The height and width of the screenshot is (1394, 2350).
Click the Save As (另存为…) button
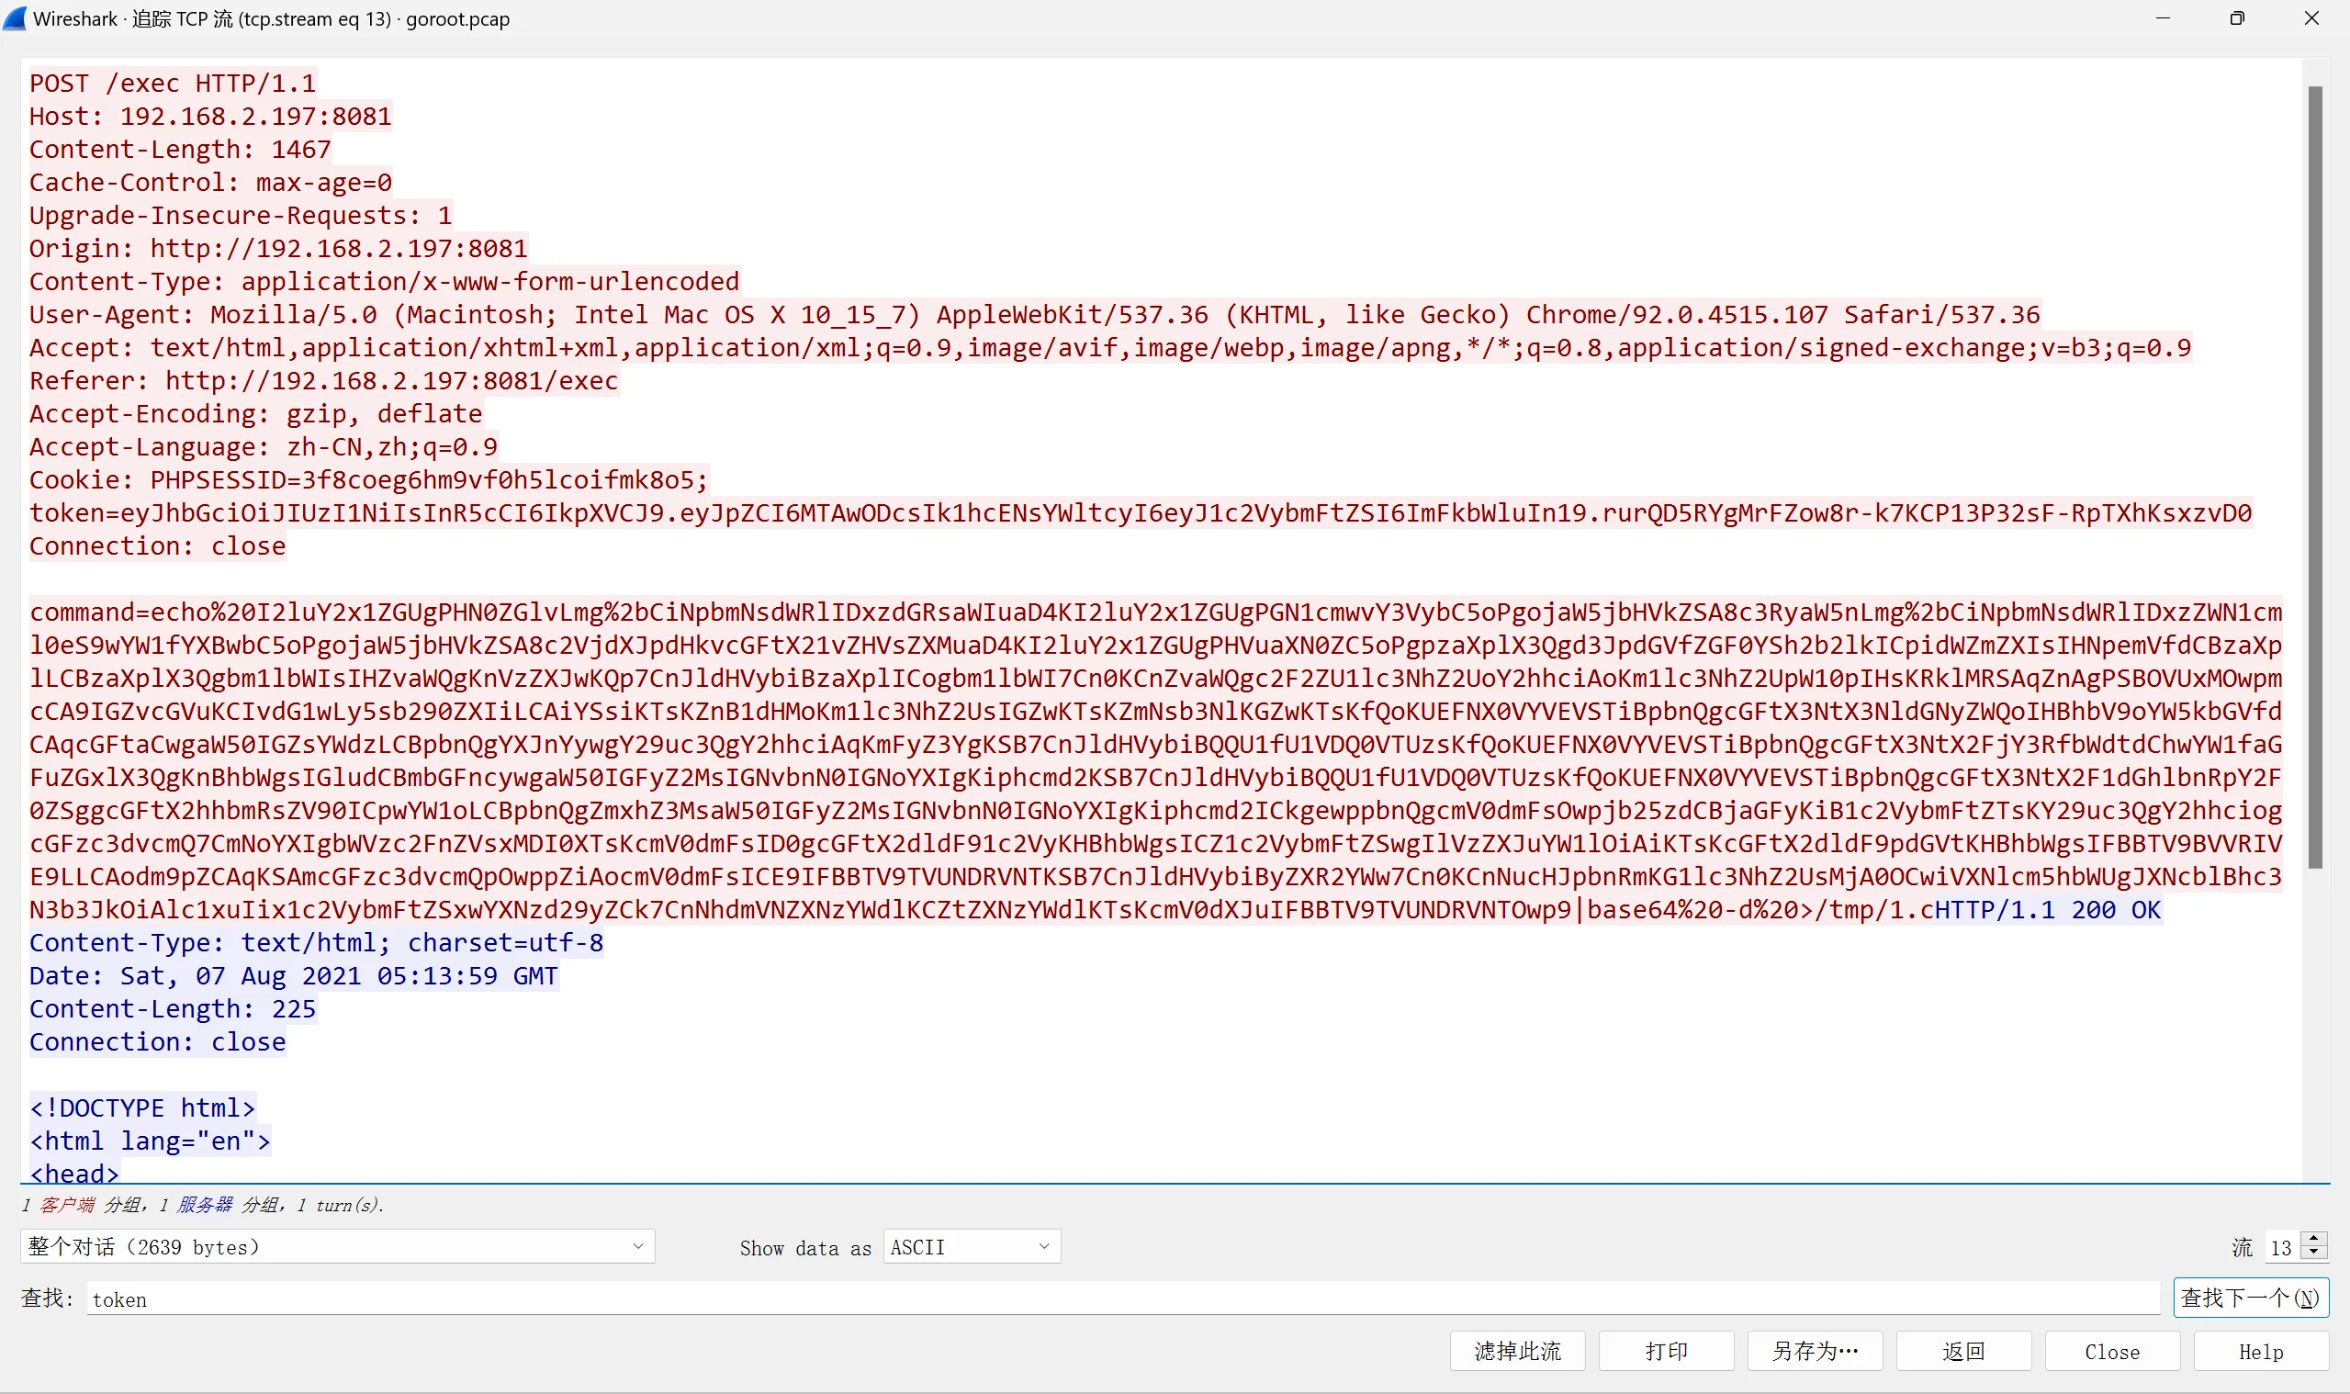pyautogui.click(x=1815, y=1351)
